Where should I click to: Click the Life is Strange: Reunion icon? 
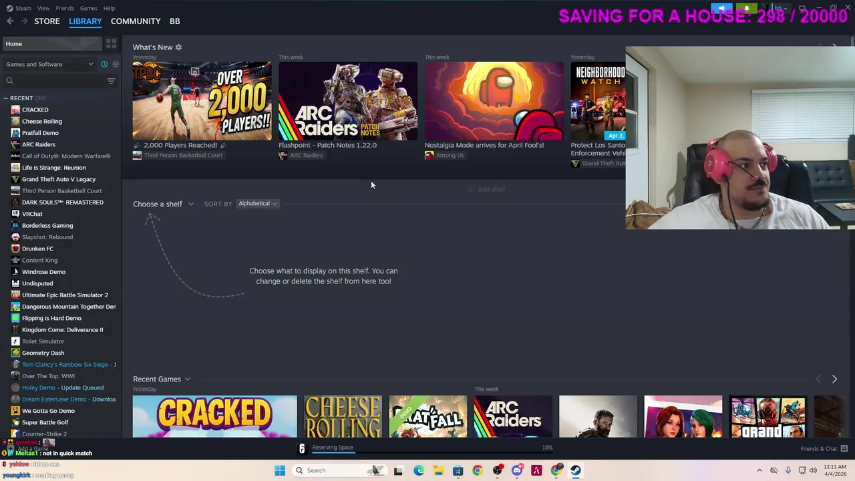point(15,168)
